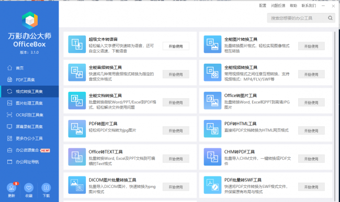Click the PDF转HTML工具 title text
340x202 pixels.
pos(241,124)
